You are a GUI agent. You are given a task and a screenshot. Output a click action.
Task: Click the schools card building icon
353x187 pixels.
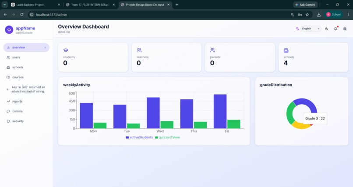pos(286,50)
